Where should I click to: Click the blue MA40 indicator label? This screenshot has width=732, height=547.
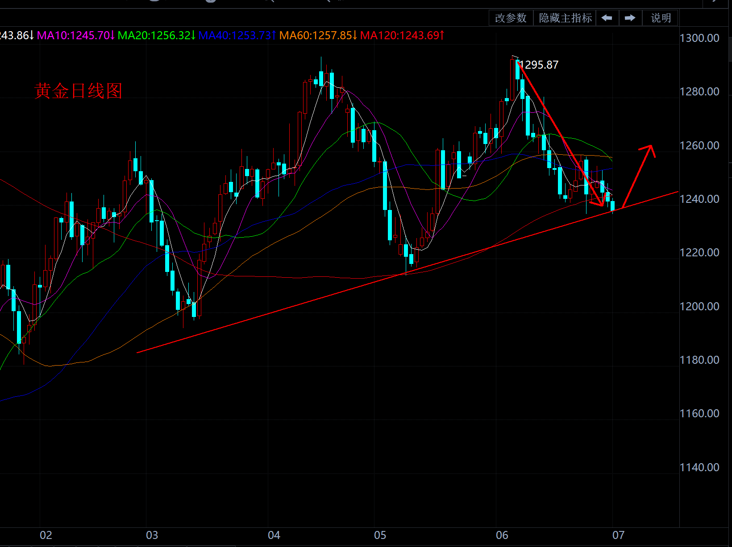click(237, 35)
